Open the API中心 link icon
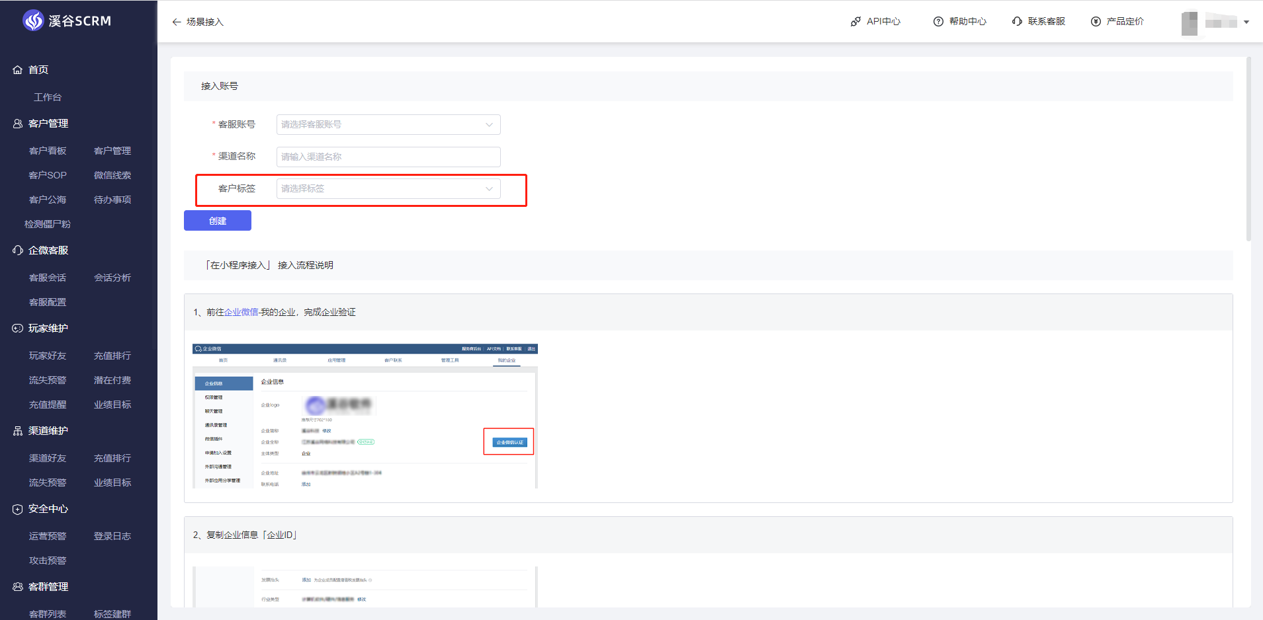Screen dimensions: 1263x620 pos(855,22)
